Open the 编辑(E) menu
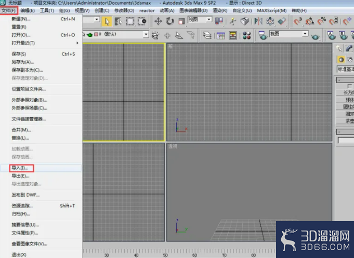The height and width of the screenshot is (258, 354). pos(28,10)
